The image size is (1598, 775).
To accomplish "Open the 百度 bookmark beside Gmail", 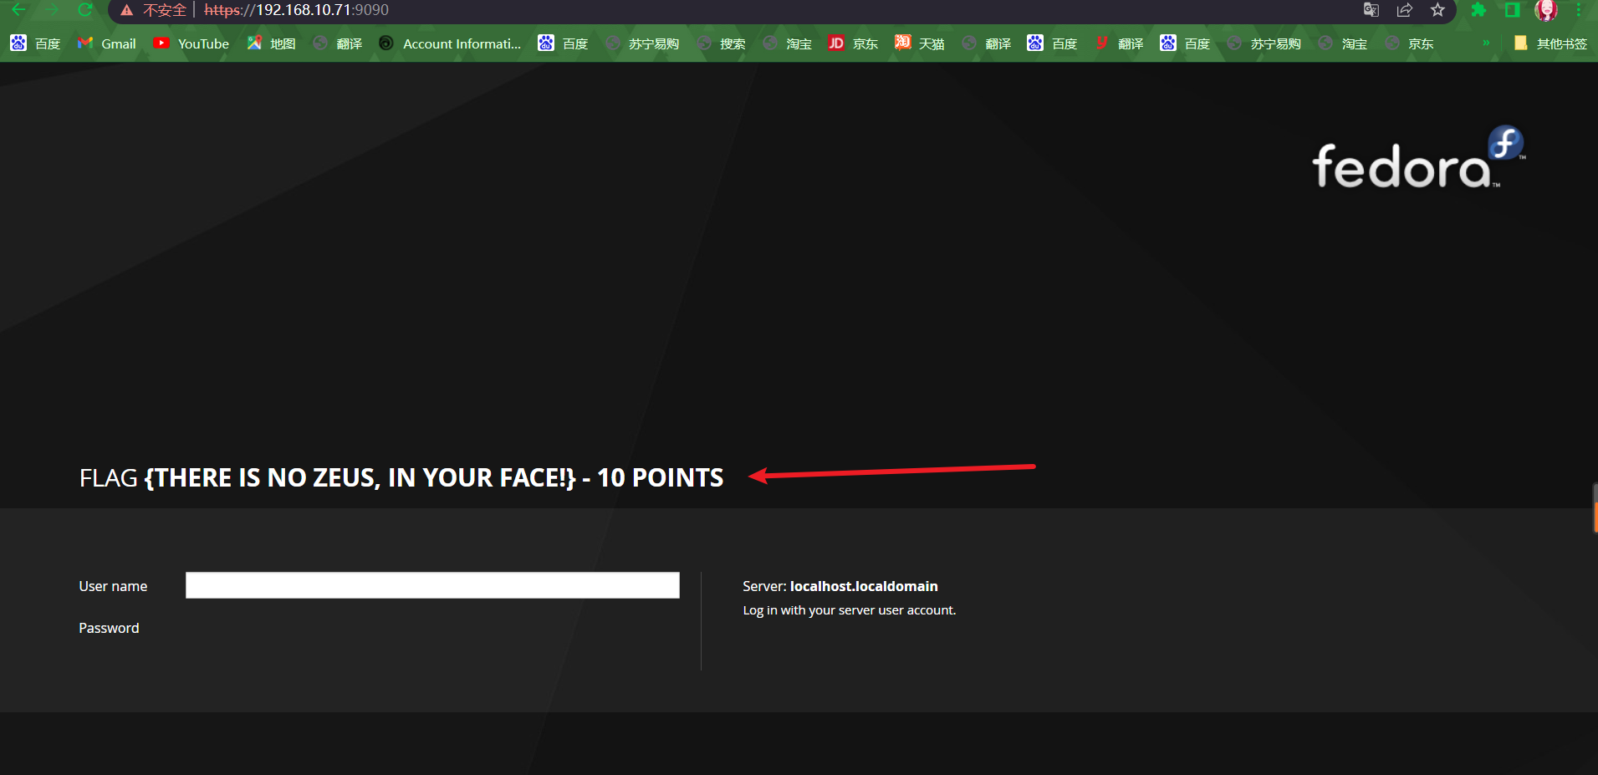I will 36,43.
